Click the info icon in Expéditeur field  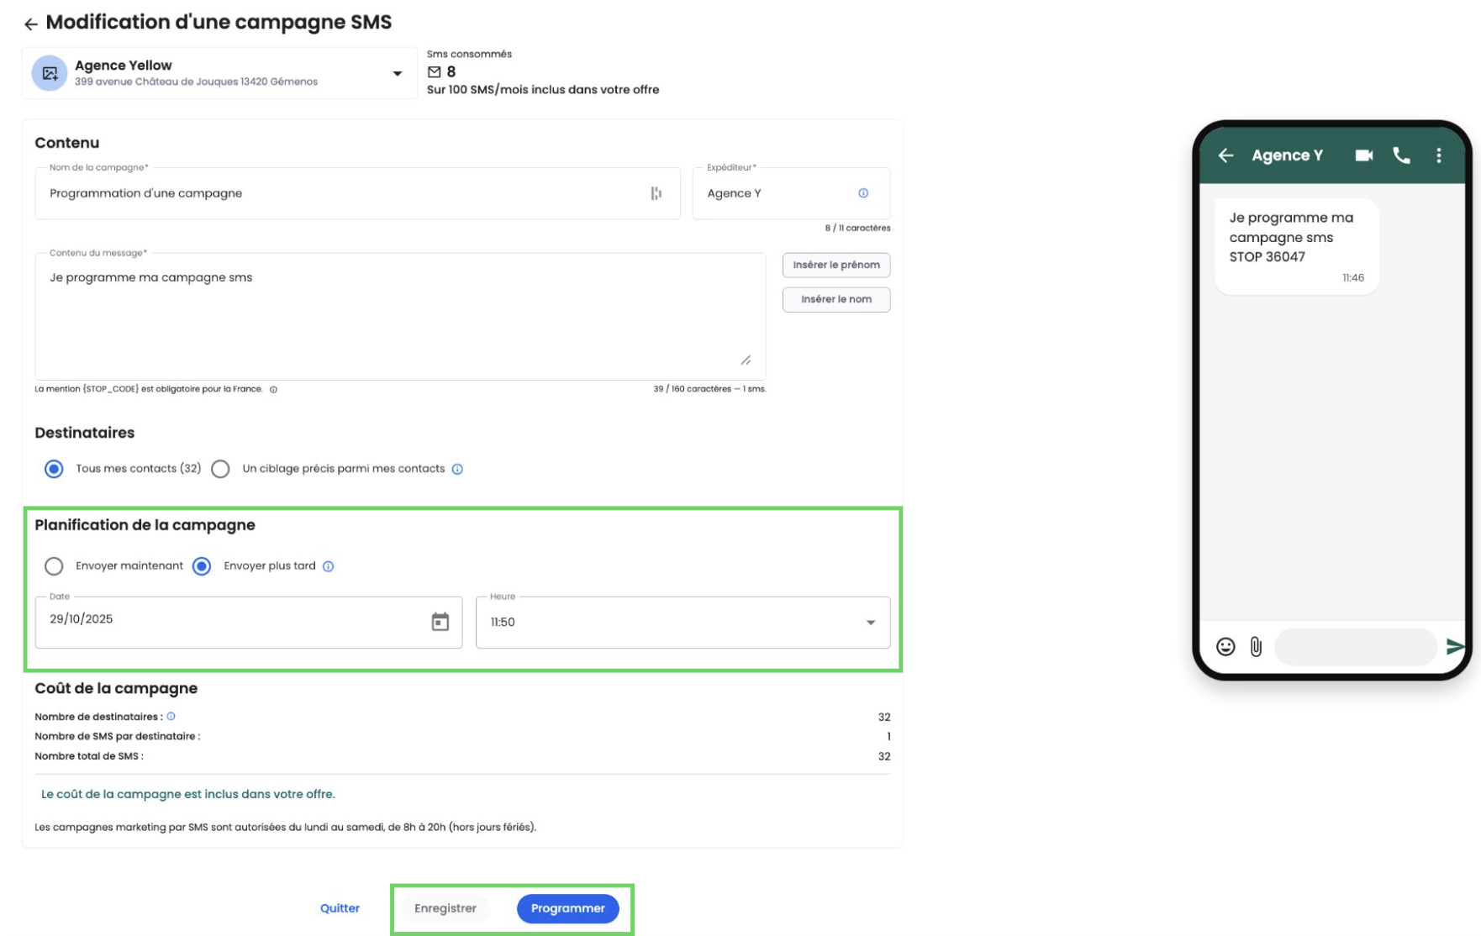click(862, 193)
